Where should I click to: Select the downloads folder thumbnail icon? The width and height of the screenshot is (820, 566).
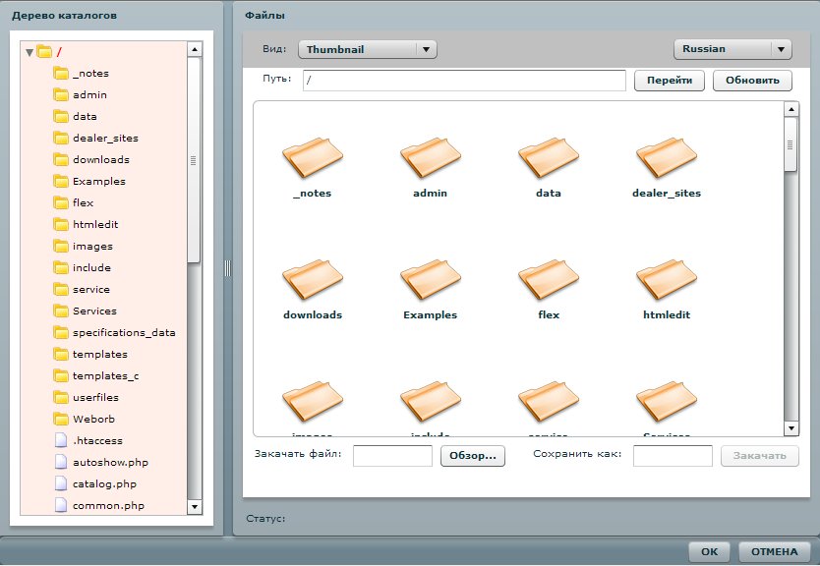(x=312, y=279)
